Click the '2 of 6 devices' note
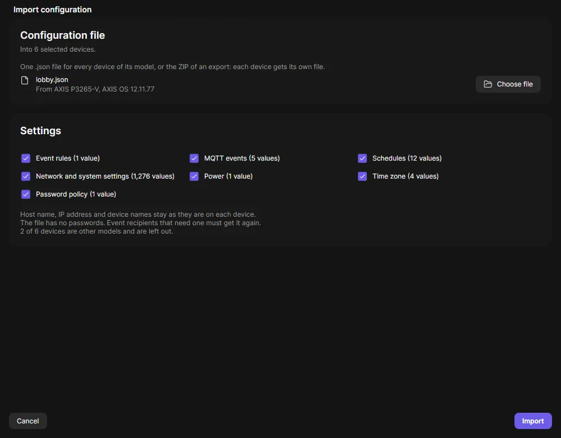The height and width of the screenshot is (438, 561). point(96,231)
